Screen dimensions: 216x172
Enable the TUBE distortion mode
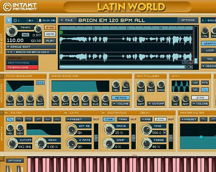pyautogui.click(x=109, y=119)
